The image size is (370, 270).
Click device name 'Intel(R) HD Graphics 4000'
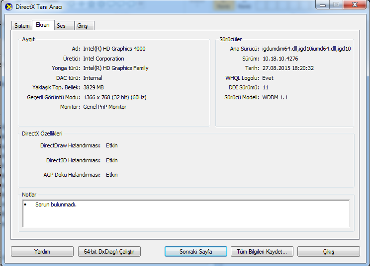[114, 49]
